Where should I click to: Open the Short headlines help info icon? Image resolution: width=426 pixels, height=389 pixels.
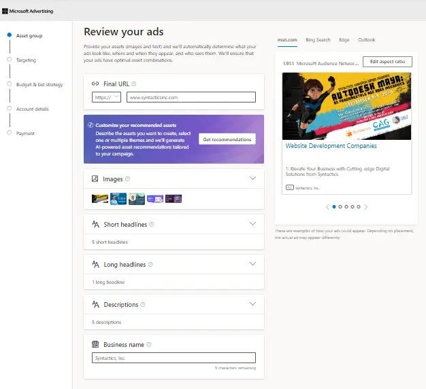point(152,224)
